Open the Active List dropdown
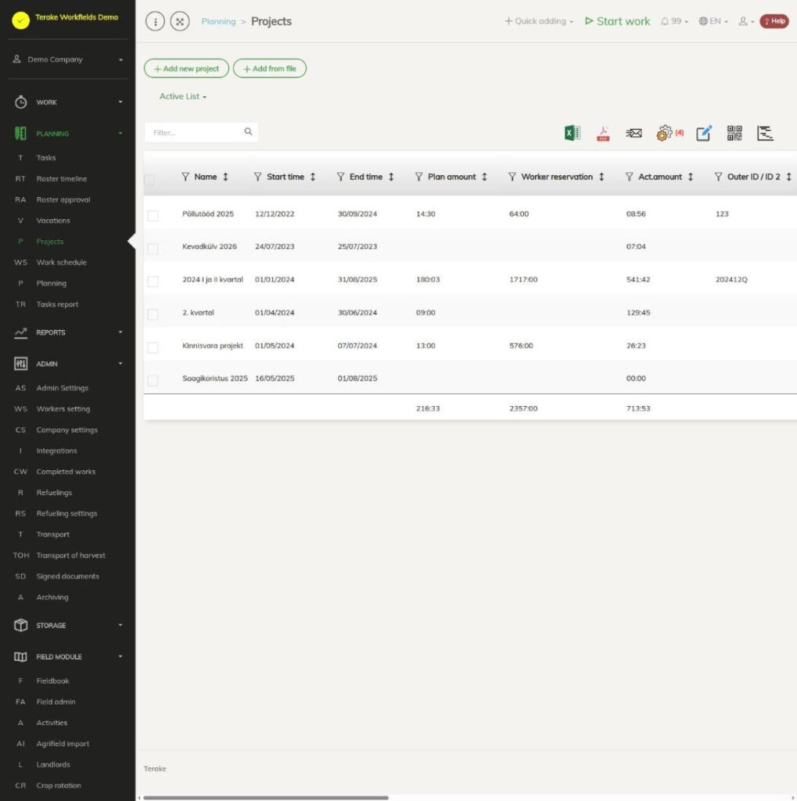797x801 pixels. coord(183,96)
